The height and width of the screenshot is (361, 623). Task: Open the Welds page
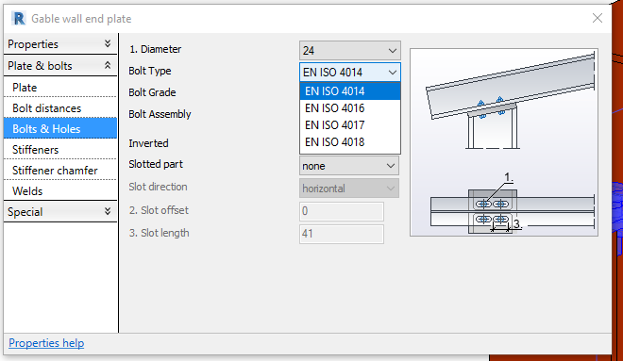(x=60, y=190)
